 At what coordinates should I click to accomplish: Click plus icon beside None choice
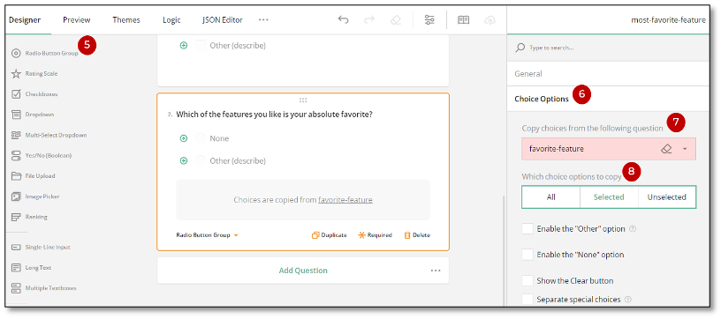click(x=184, y=138)
